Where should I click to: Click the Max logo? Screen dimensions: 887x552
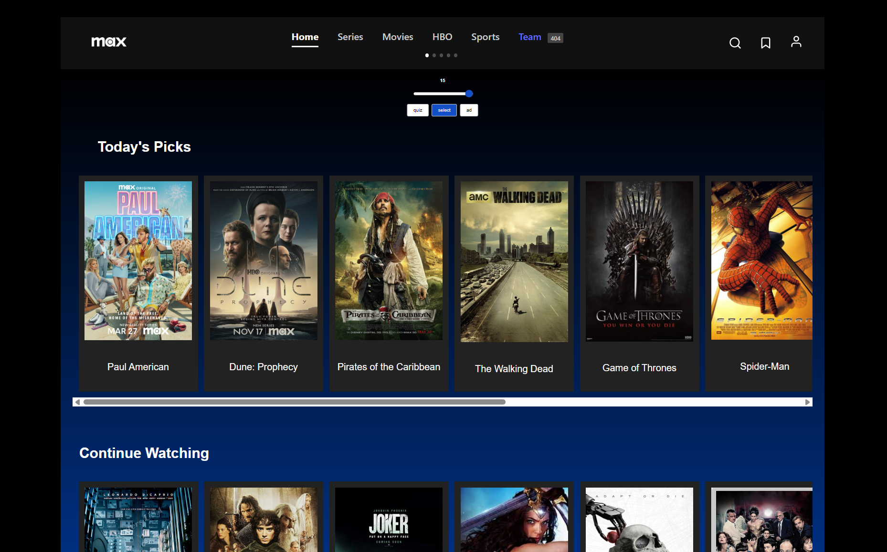coord(108,42)
